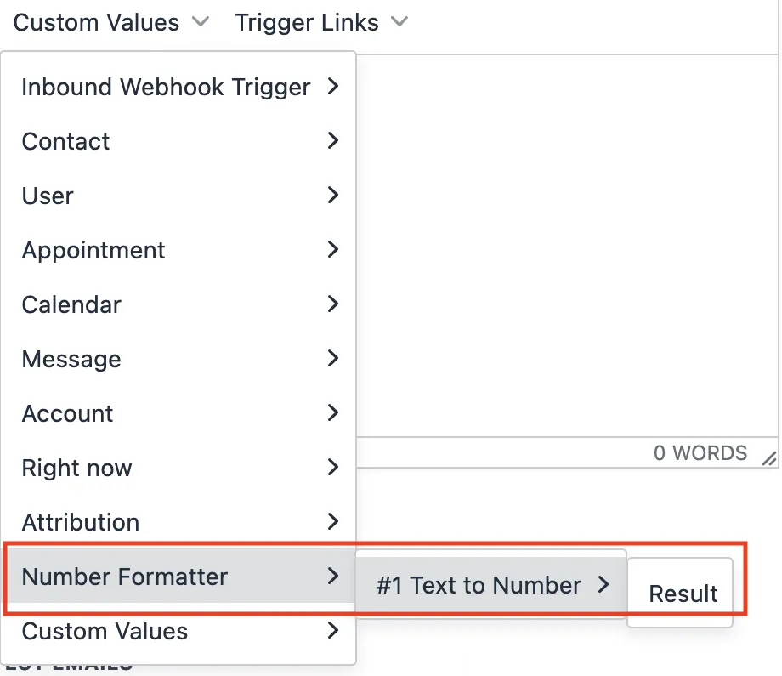
Task: Click the #1 Text to Number submenu item
Action: click(x=479, y=585)
